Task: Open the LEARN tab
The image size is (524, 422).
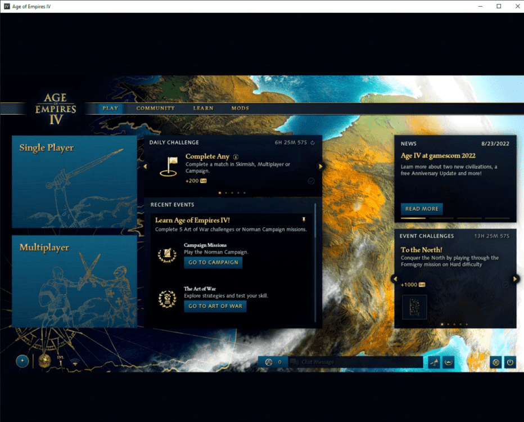Action: pyautogui.click(x=203, y=109)
